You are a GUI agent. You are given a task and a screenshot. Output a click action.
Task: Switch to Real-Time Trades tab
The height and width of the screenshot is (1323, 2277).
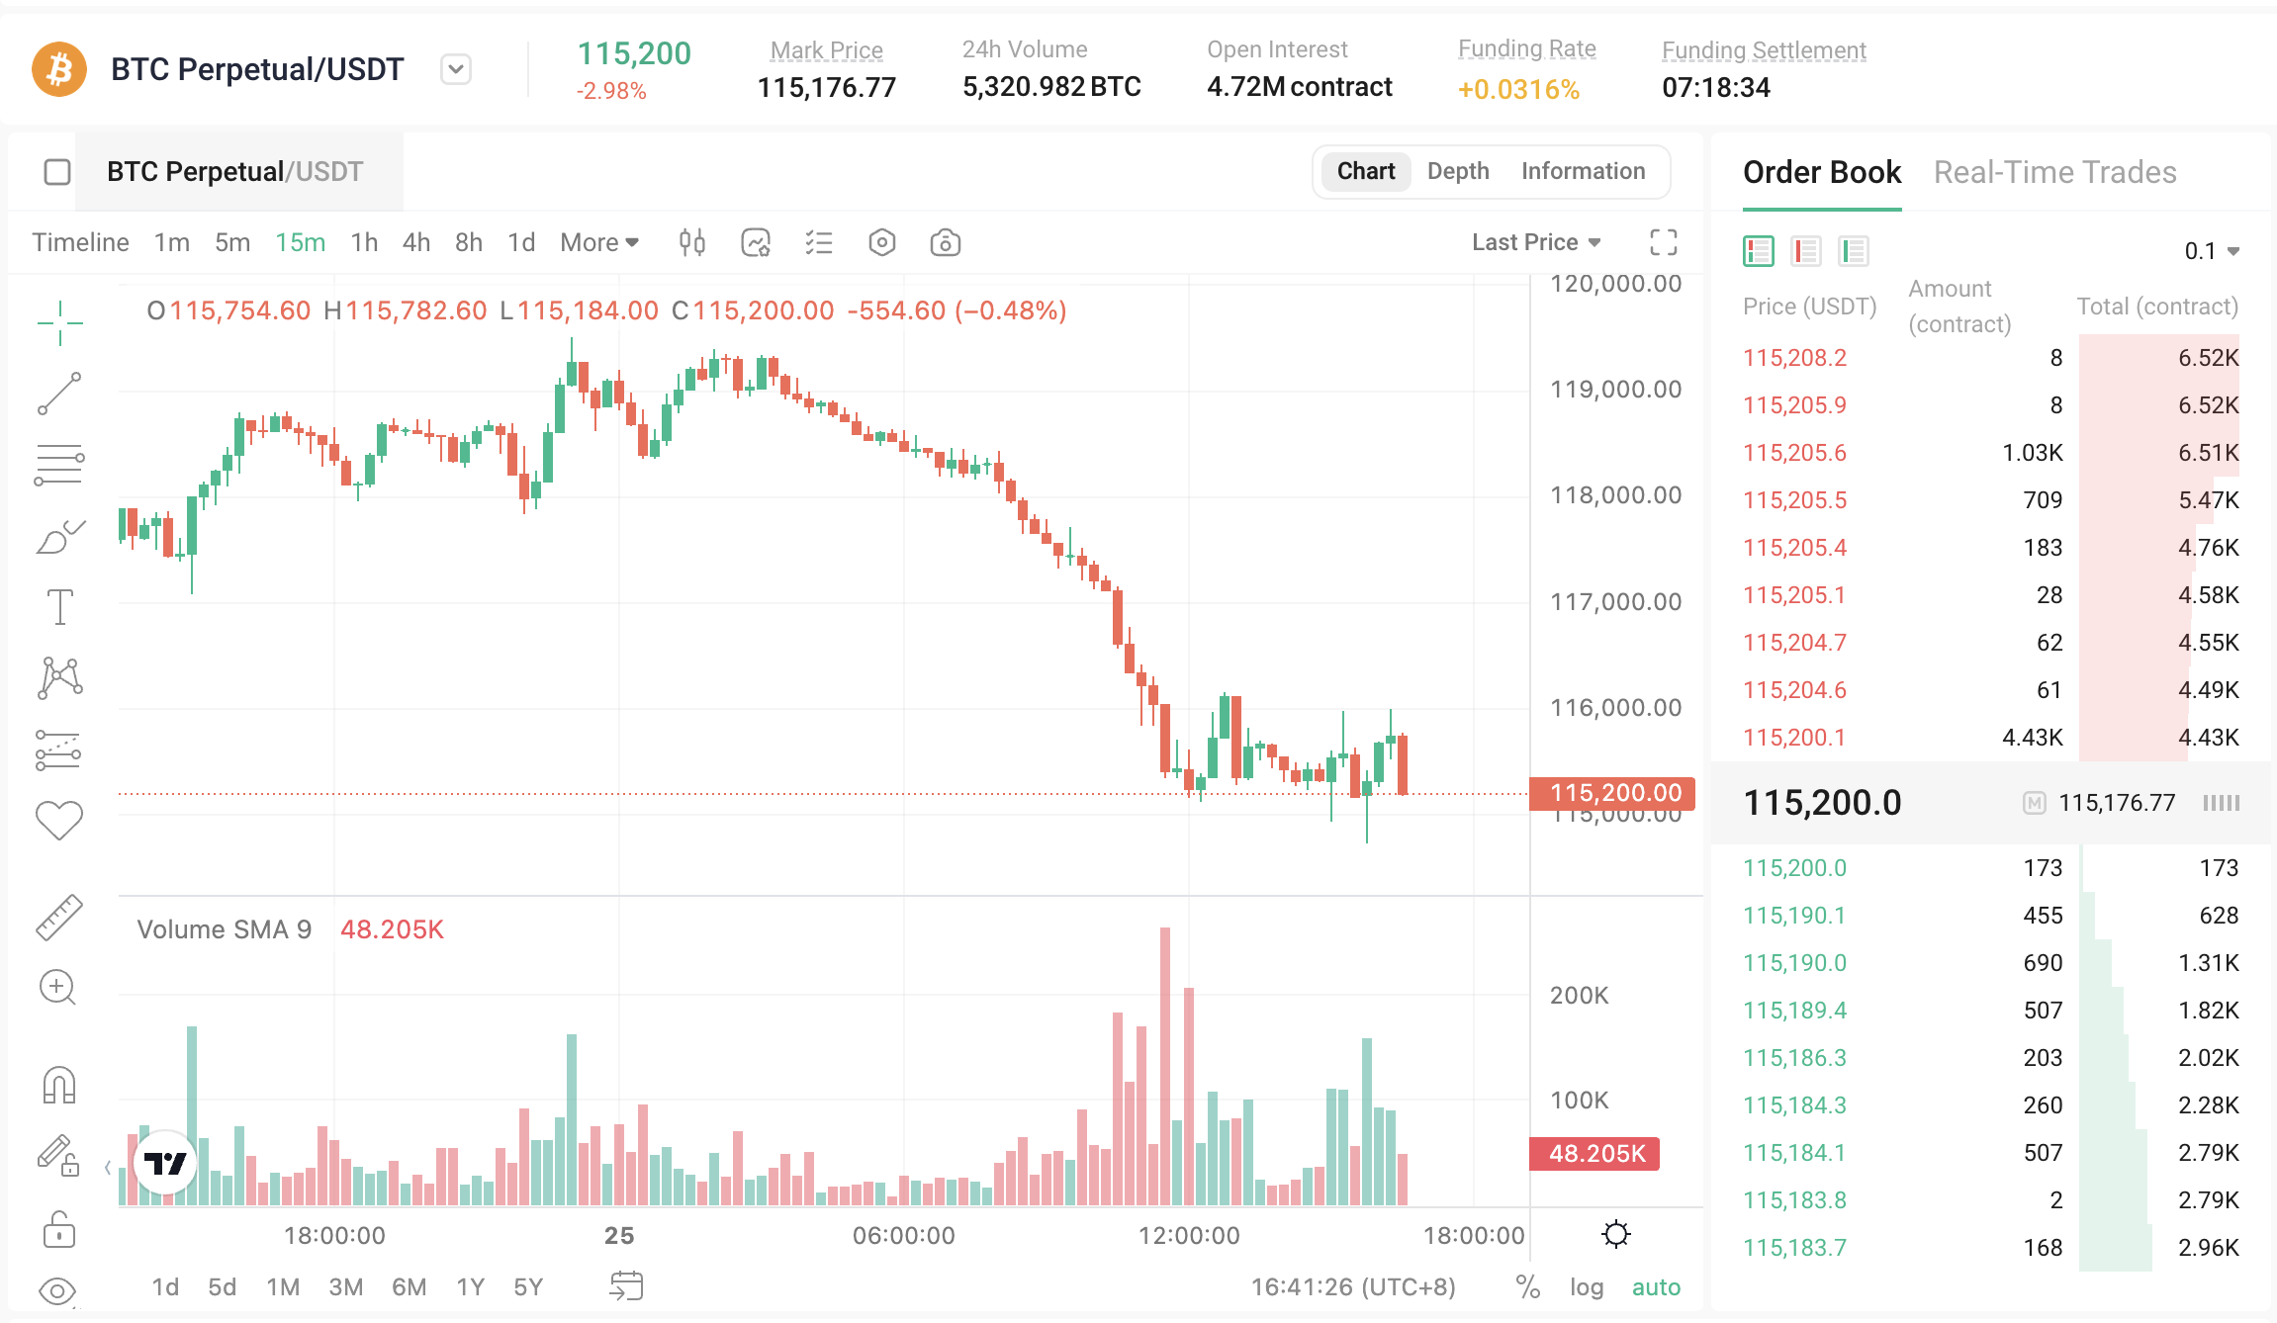(2054, 172)
